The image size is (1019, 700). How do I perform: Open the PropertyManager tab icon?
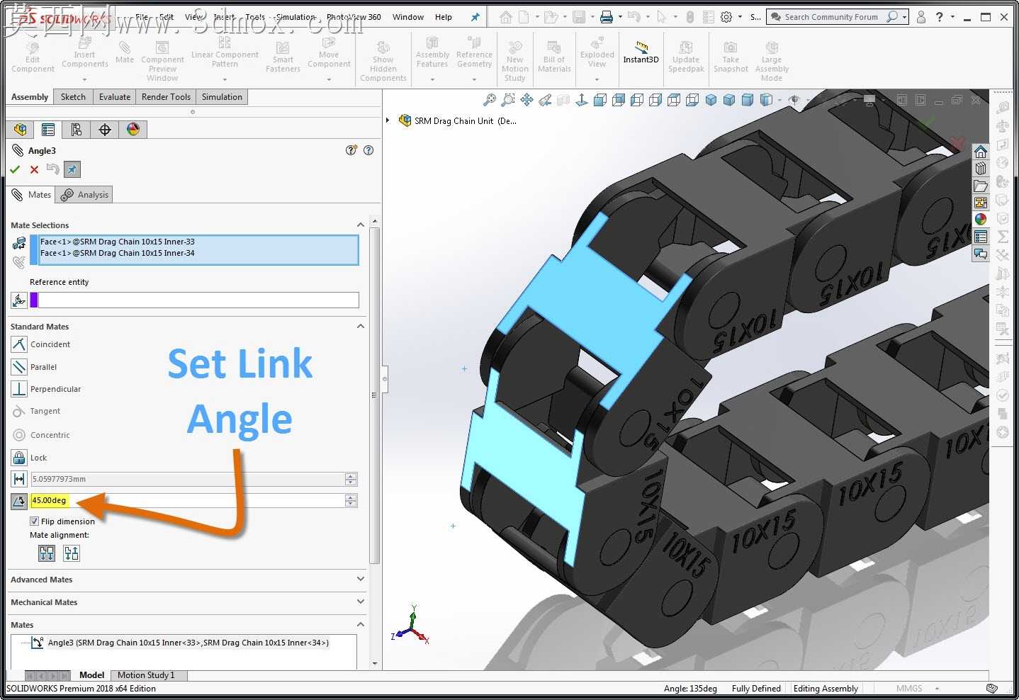tap(48, 130)
